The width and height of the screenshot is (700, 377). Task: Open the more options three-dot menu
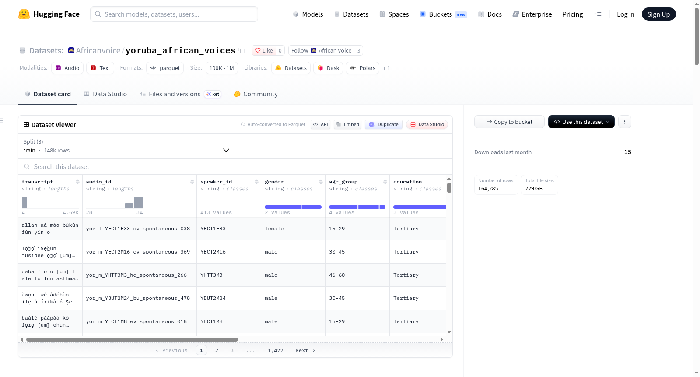tap(625, 122)
